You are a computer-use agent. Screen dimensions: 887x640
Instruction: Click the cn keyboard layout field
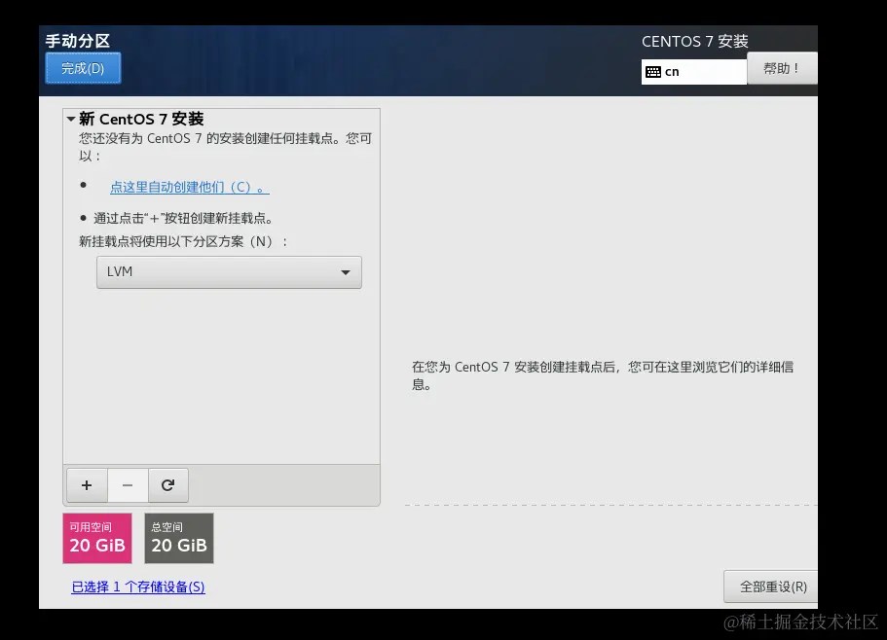click(x=694, y=72)
